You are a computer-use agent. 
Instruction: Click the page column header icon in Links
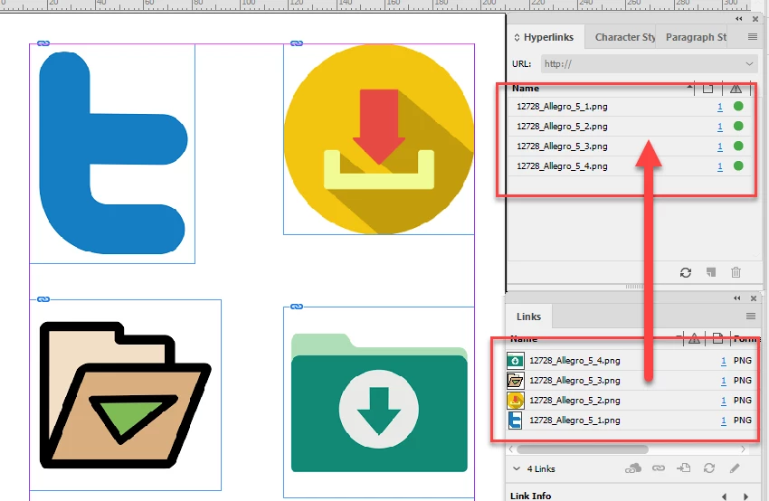pos(717,338)
